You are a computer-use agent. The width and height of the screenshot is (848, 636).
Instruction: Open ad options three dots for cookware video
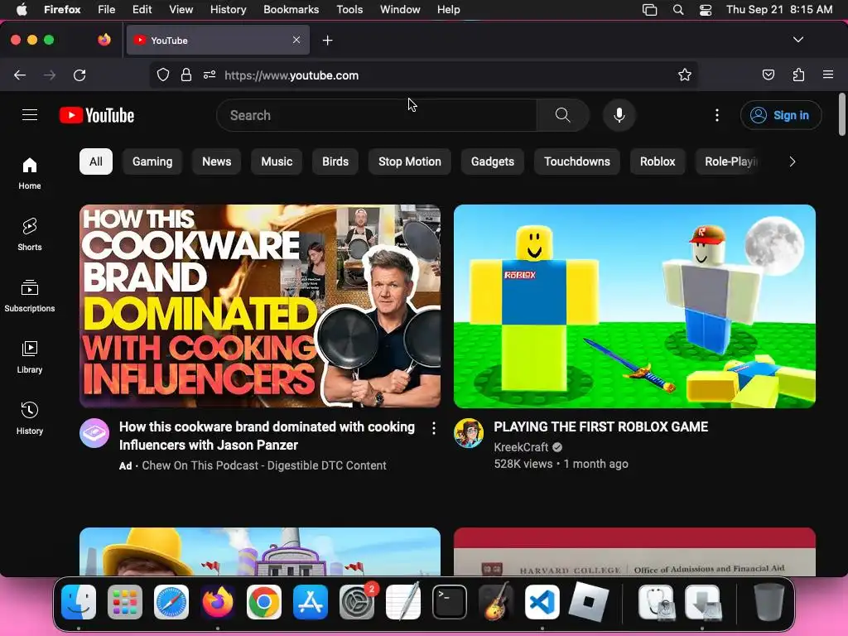point(434,429)
